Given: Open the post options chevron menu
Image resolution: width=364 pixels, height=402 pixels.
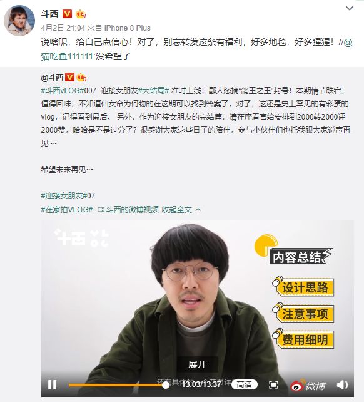Looking at the screenshot, I should coord(350,9).
